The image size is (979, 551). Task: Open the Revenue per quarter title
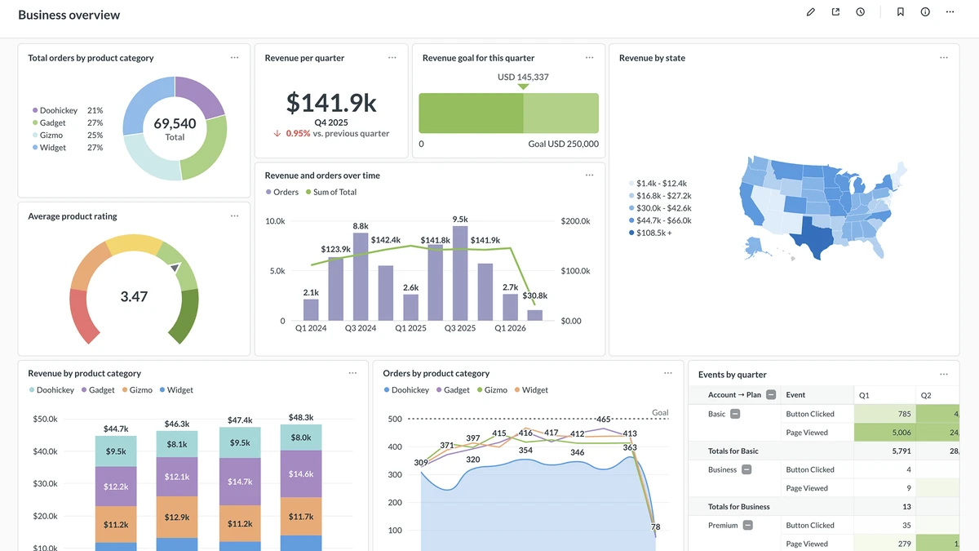[x=304, y=58]
